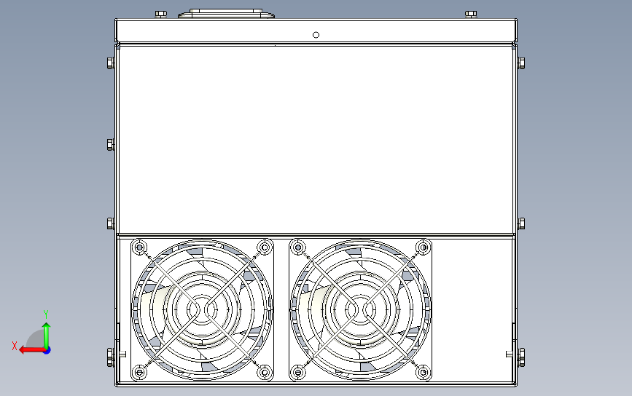Pick the right fan center hub
Image resolution: width=632 pixels, height=396 pixels.
tap(360, 310)
